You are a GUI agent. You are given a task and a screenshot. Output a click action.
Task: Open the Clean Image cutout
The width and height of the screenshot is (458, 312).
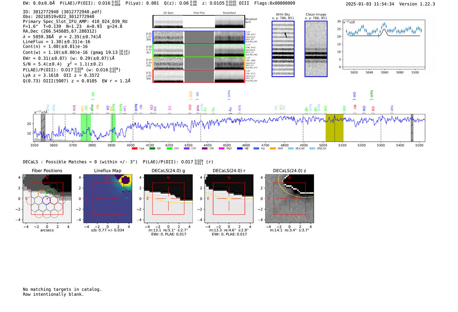coord(316,49)
